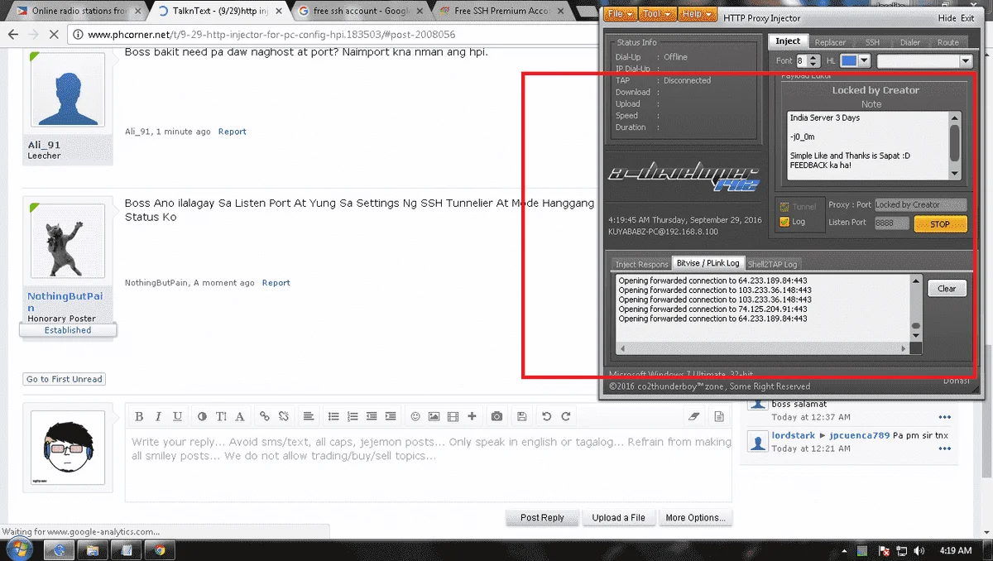
Task: Save draft using the floppy disk icon
Action: (x=521, y=416)
